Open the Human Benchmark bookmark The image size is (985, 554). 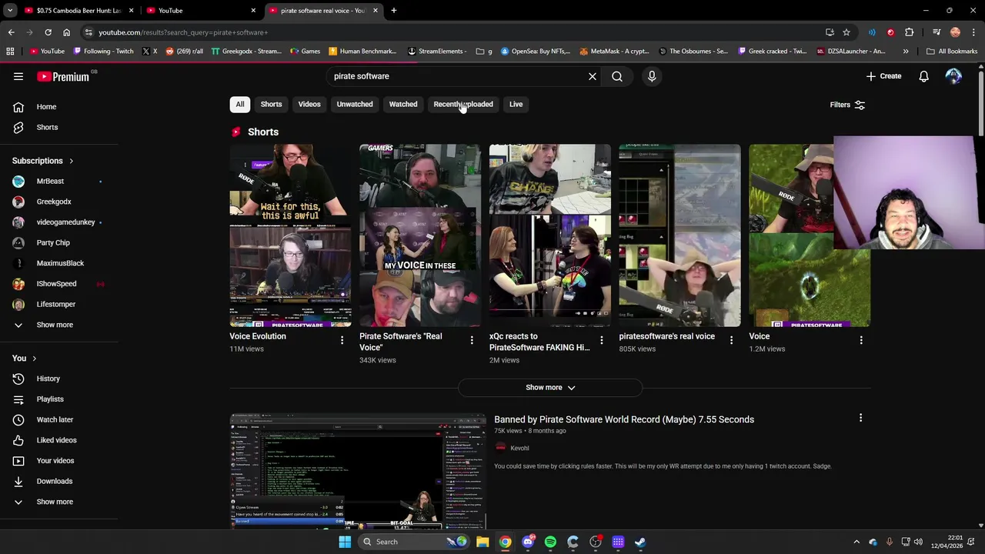(362, 52)
